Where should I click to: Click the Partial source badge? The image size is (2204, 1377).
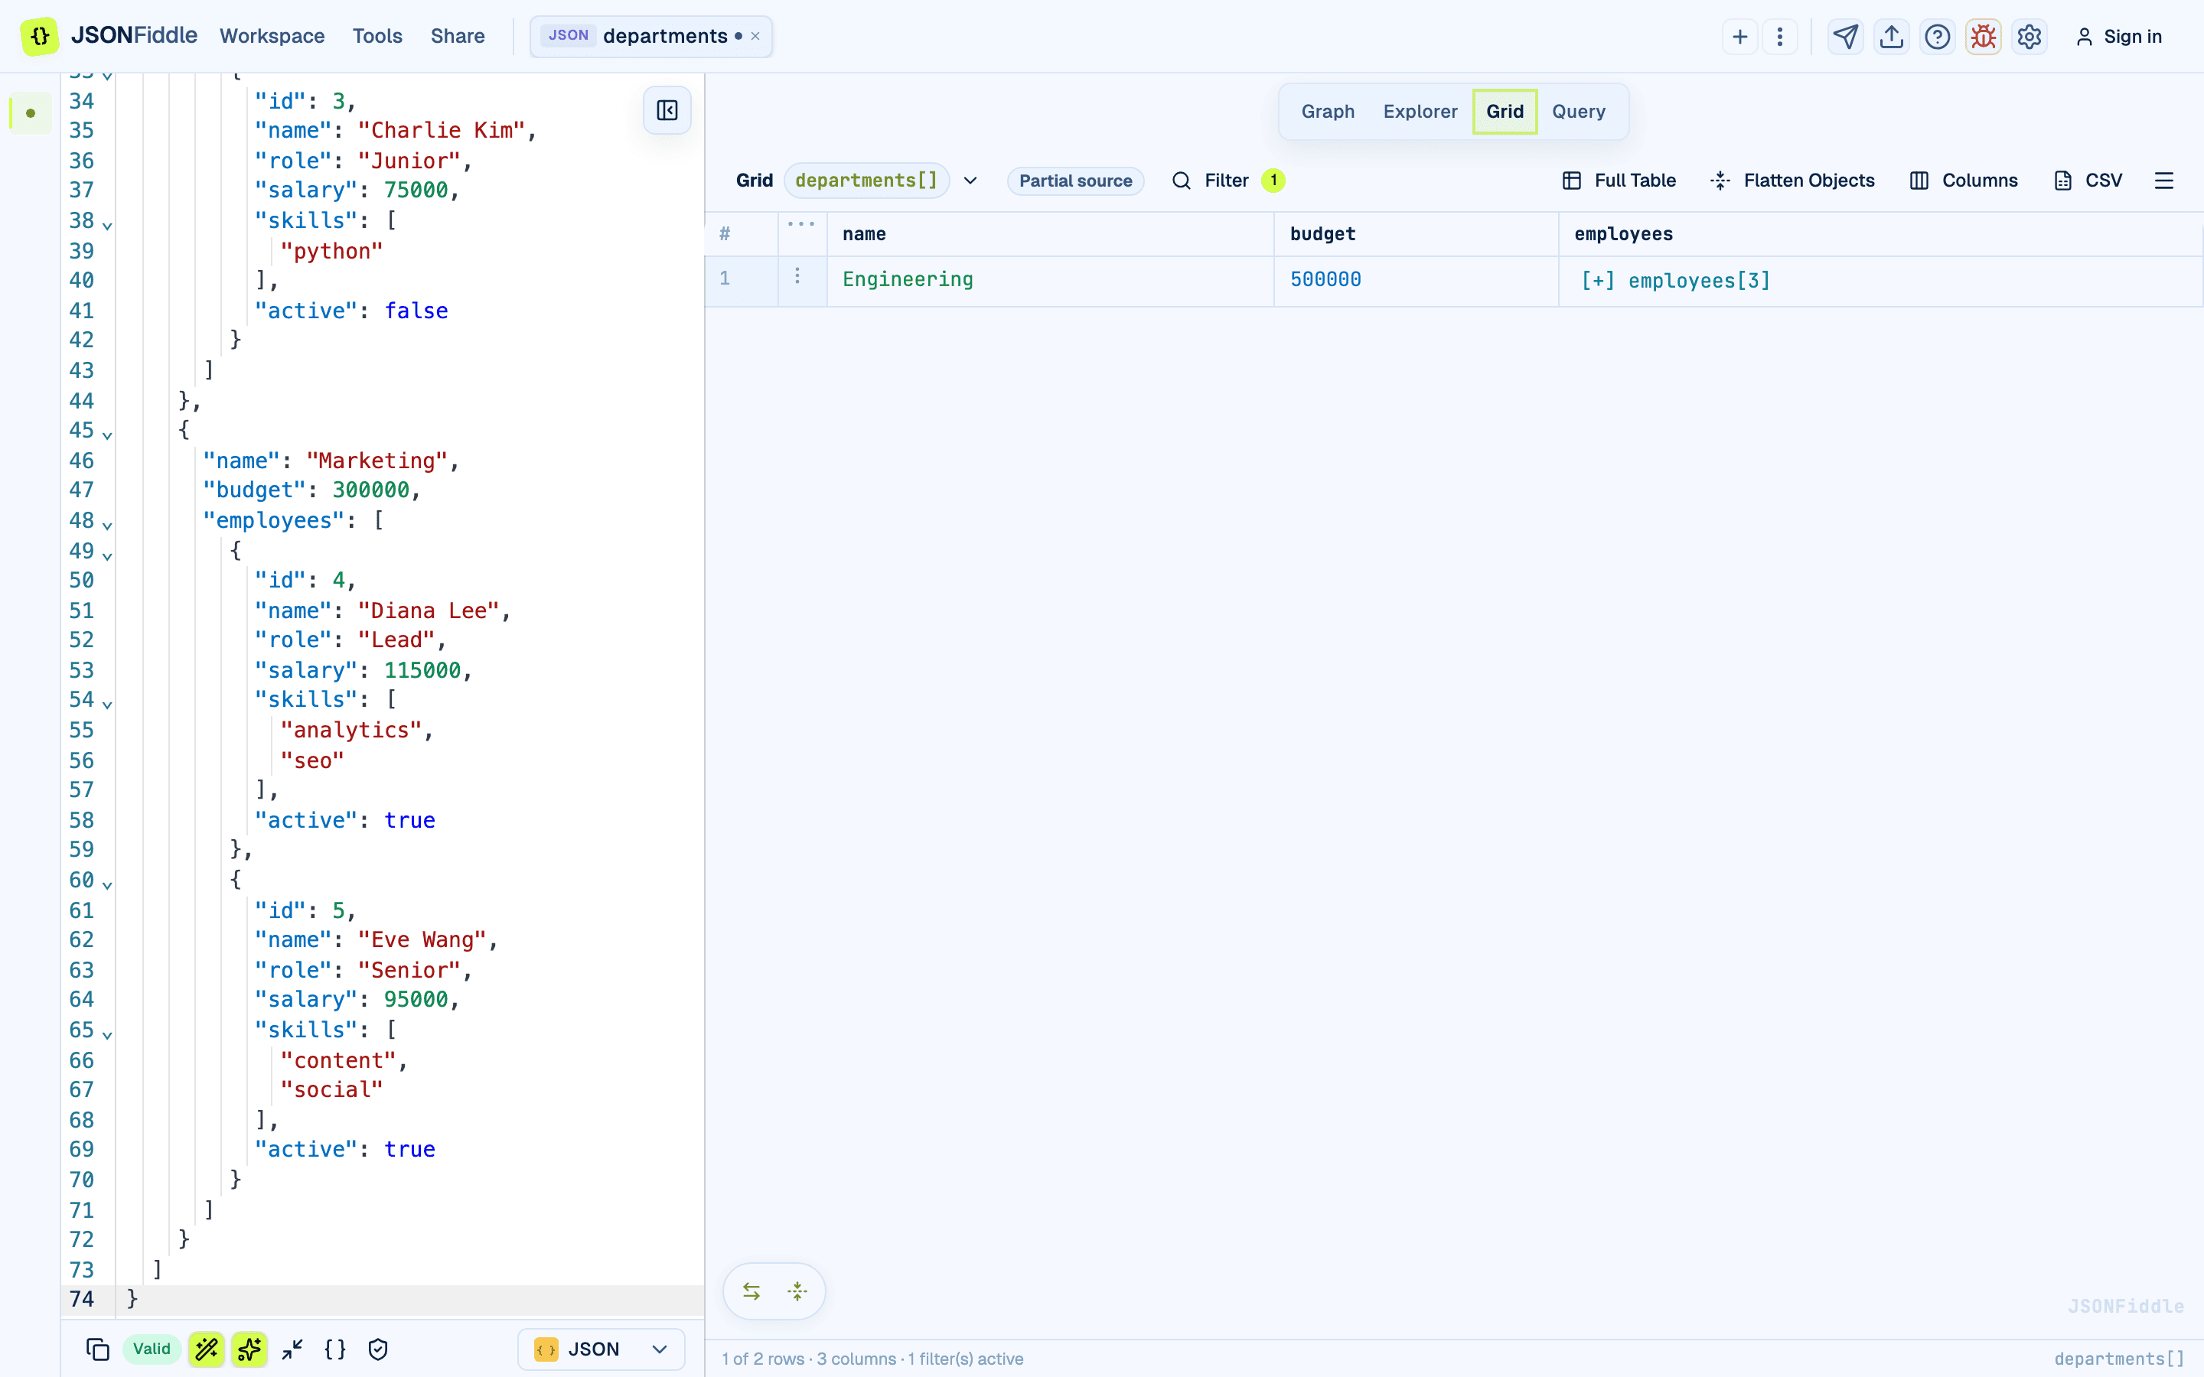click(x=1075, y=181)
